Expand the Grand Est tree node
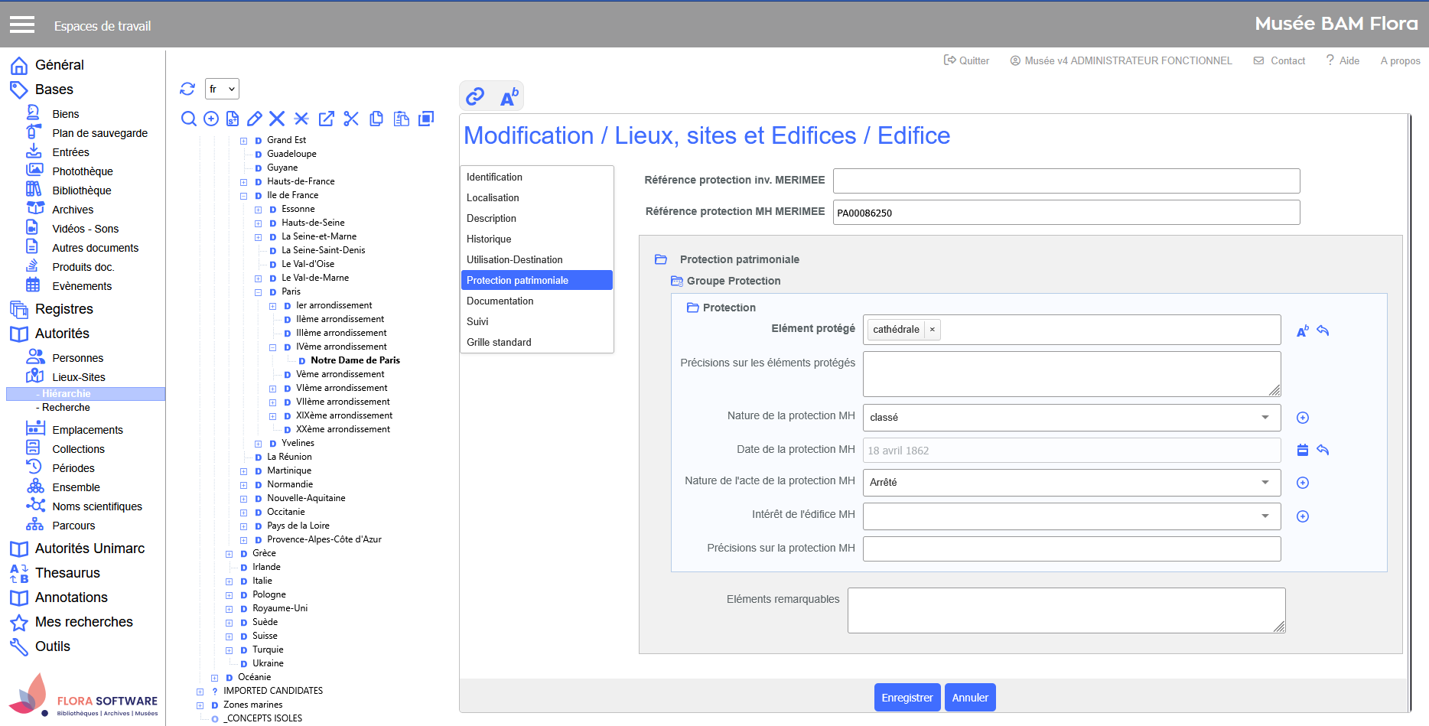The image size is (1429, 726). tap(244, 141)
